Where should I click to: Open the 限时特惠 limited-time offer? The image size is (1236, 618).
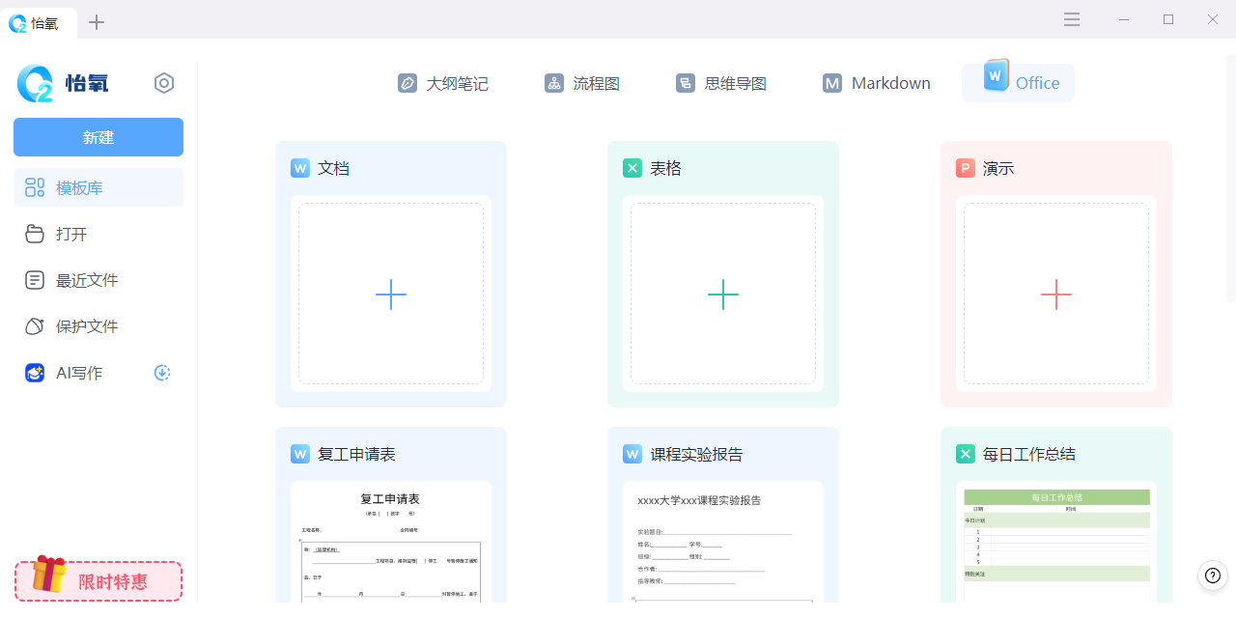click(x=98, y=581)
